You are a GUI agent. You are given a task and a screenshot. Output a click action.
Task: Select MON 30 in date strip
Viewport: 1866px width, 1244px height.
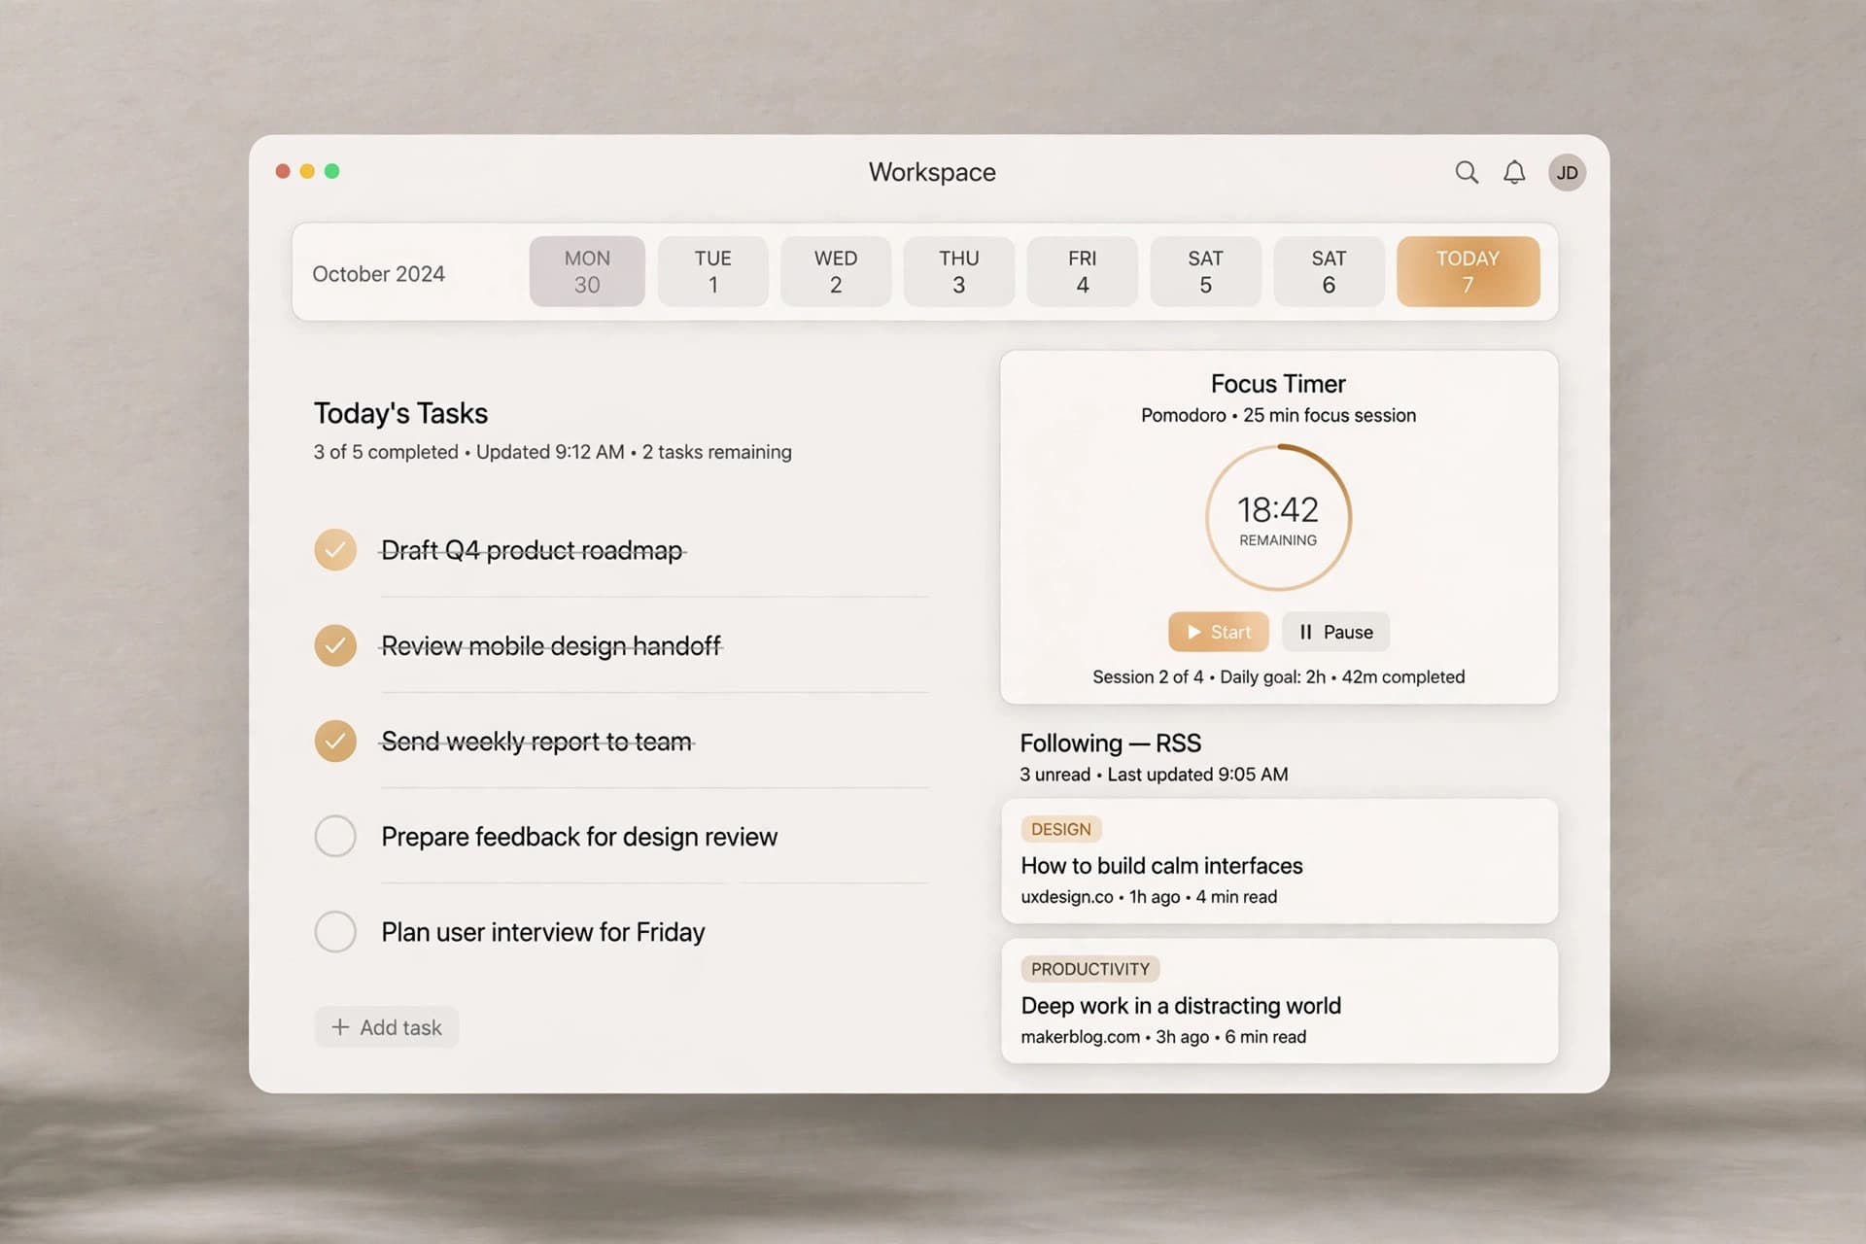(x=587, y=271)
